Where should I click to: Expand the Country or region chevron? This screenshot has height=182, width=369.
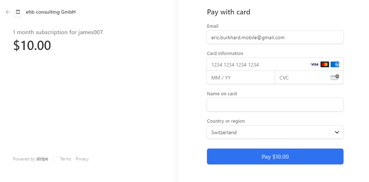(337, 132)
